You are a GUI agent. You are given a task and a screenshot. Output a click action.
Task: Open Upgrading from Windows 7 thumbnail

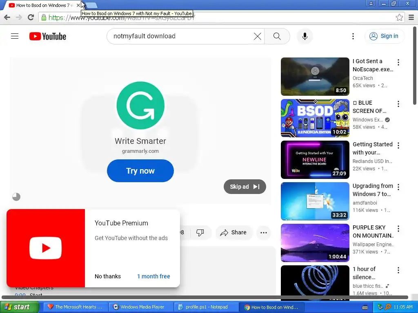point(315,201)
